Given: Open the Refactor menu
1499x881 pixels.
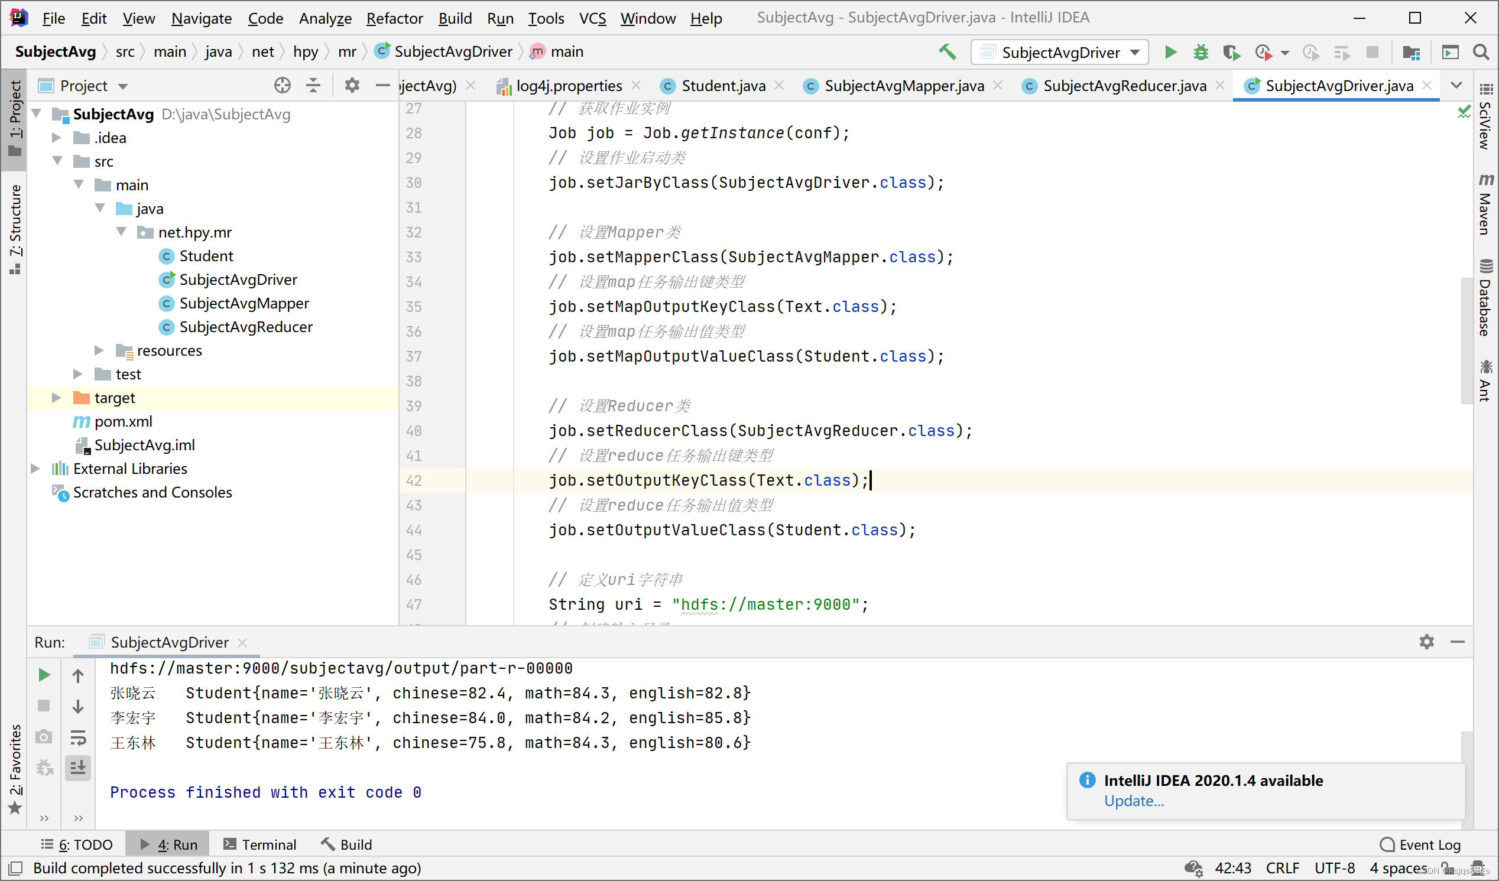Looking at the screenshot, I should pos(394,18).
